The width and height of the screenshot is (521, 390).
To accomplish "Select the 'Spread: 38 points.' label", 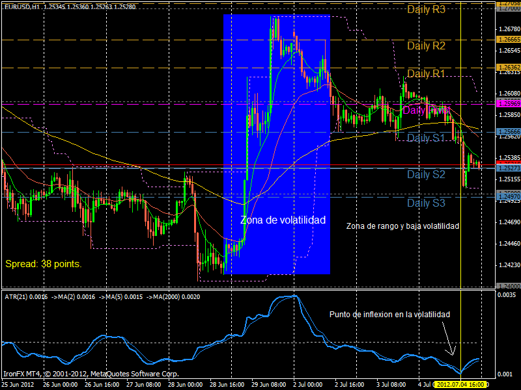I will (44, 264).
